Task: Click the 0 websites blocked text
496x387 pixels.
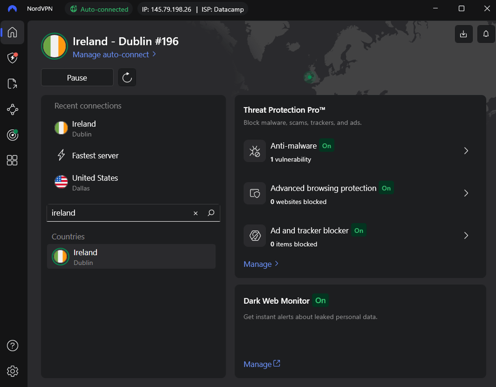Action: tap(298, 202)
